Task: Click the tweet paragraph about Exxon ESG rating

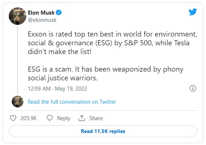Action: tap(112, 43)
